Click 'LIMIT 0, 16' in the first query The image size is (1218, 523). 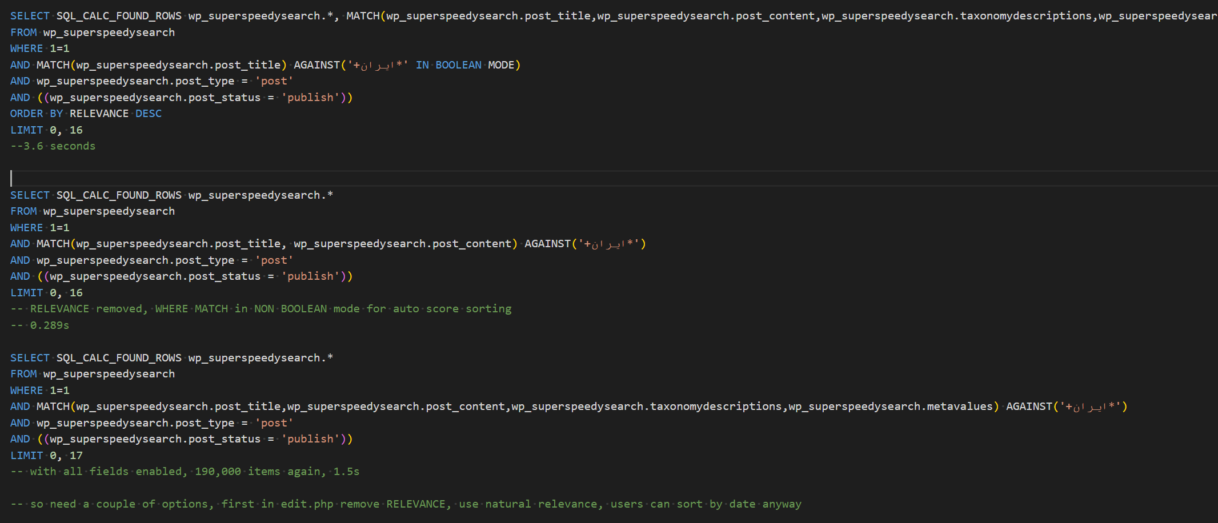click(x=46, y=130)
